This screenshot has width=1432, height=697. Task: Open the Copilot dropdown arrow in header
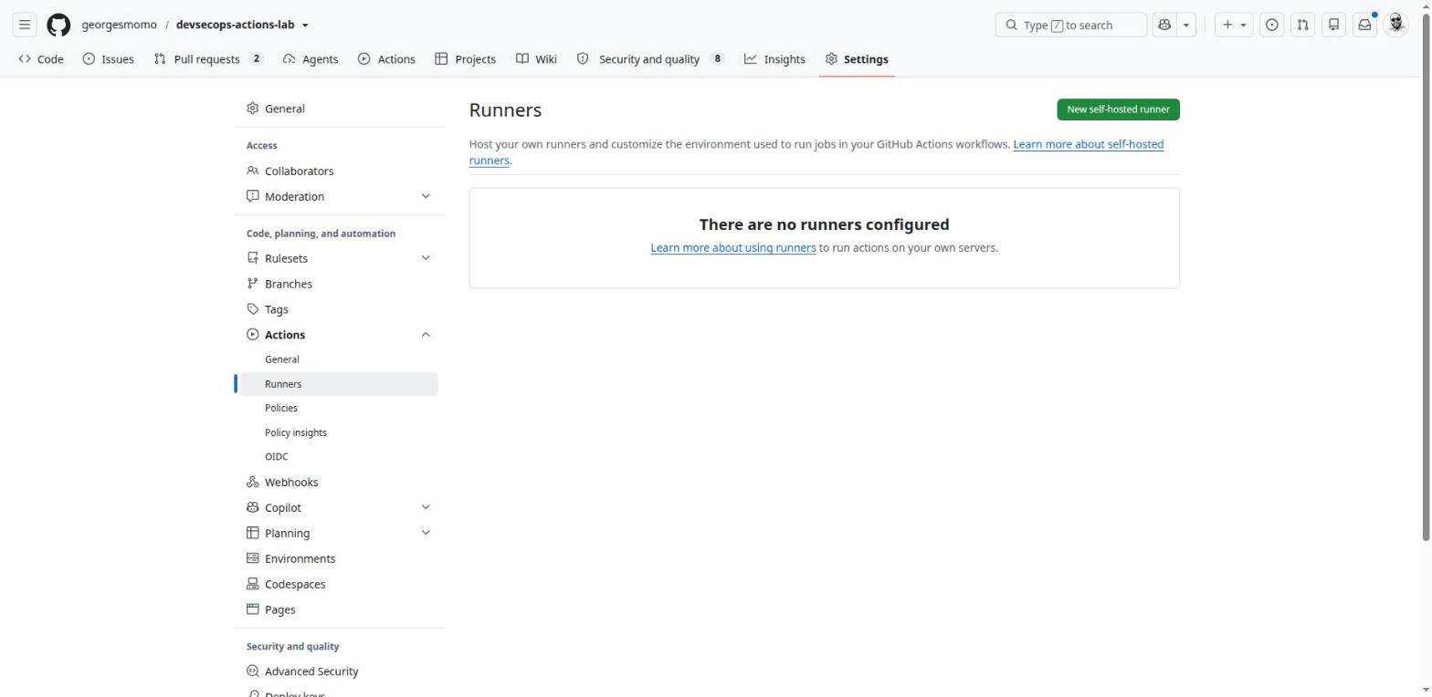[x=1186, y=25]
